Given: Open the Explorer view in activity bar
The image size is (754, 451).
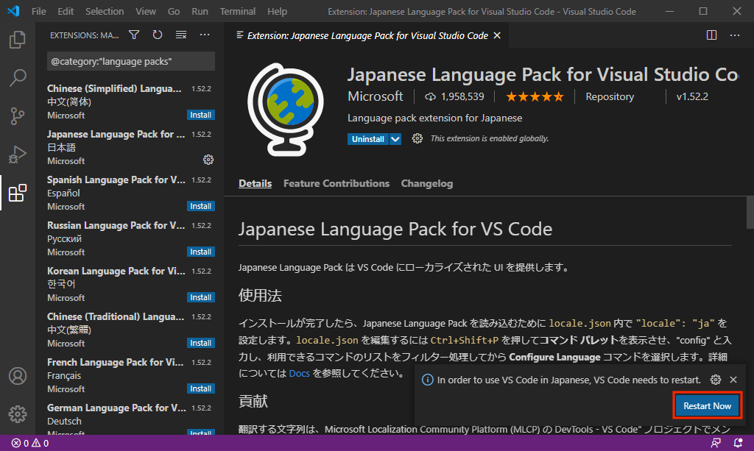Looking at the screenshot, I should [18, 40].
